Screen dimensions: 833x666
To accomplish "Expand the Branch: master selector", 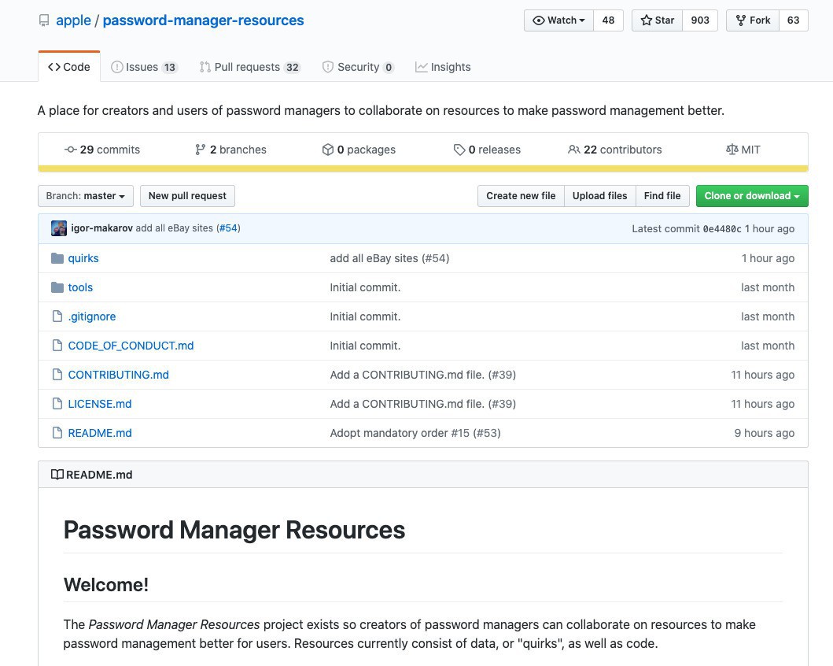I will 85,196.
